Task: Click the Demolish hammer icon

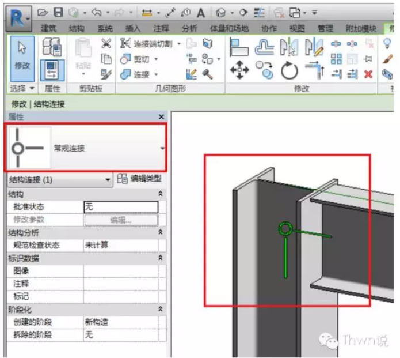Action: pos(207,74)
